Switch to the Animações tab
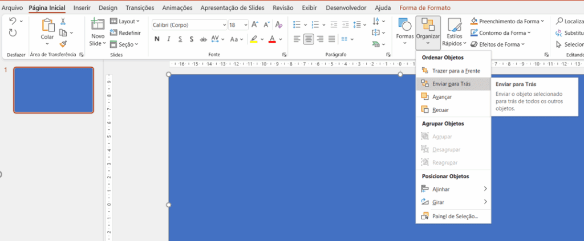The width and height of the screenshot is (584, 241). tap(177, 8)
